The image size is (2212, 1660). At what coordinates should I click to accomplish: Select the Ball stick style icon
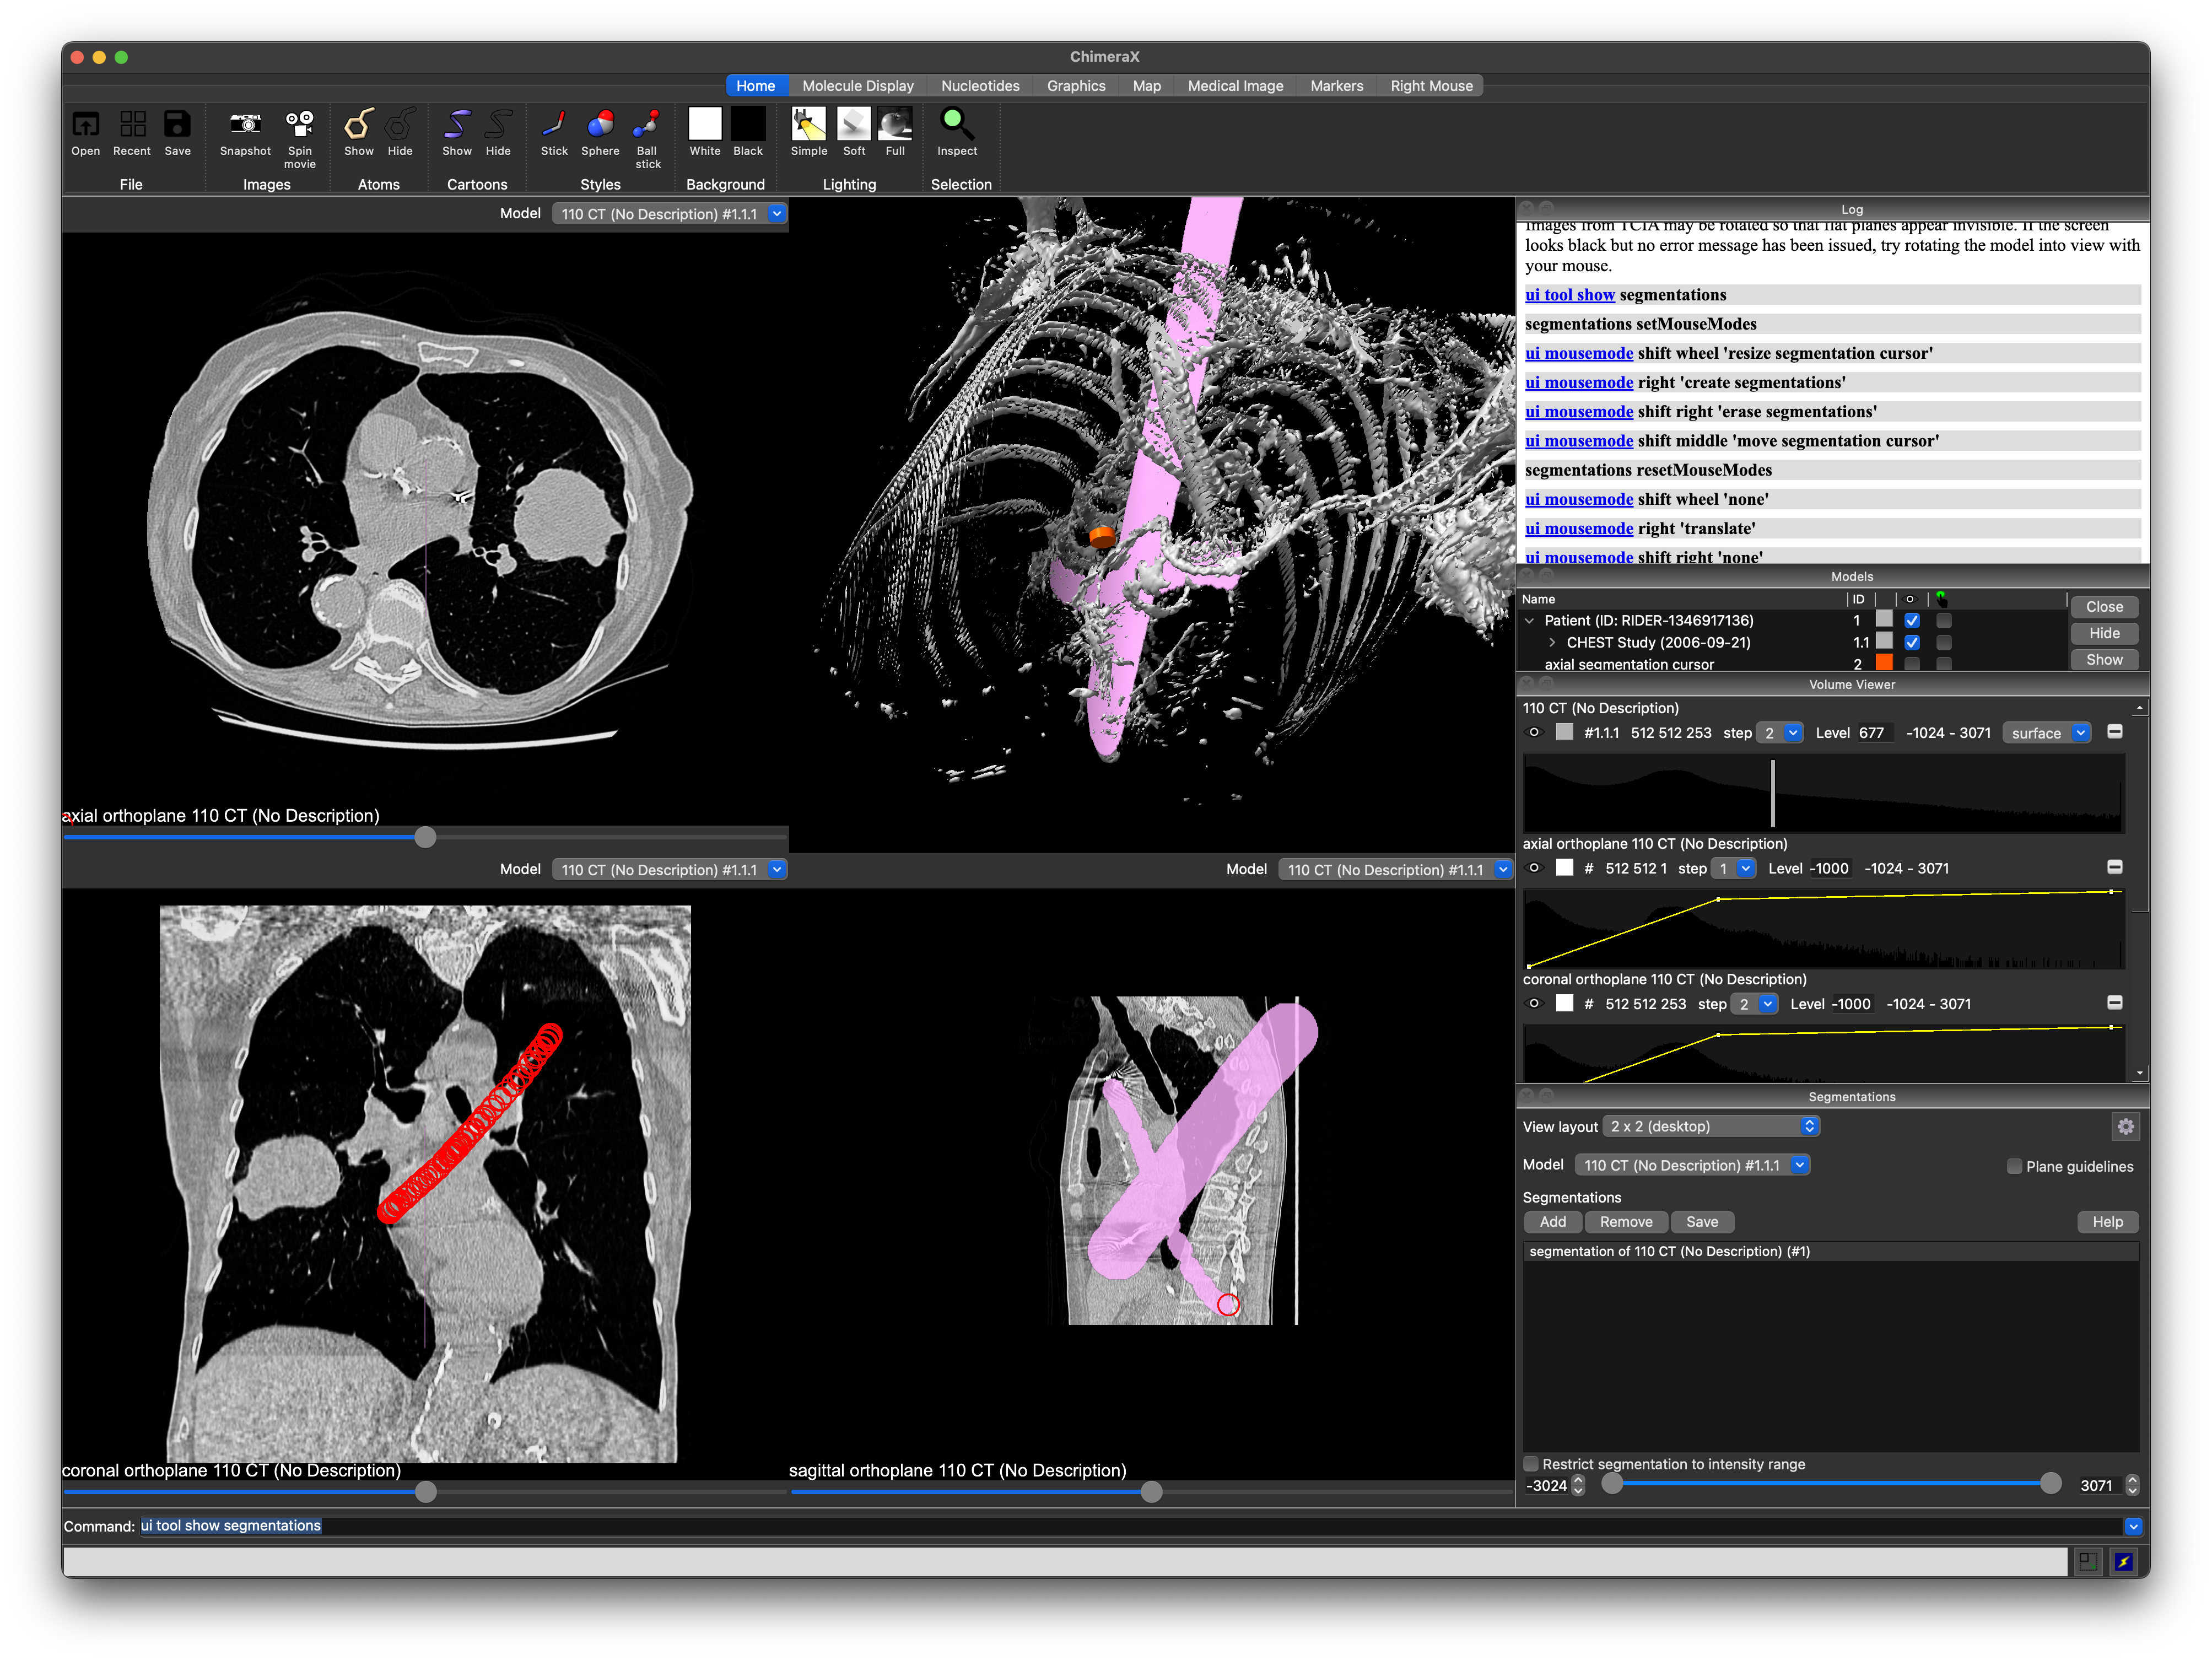point(647,125)
